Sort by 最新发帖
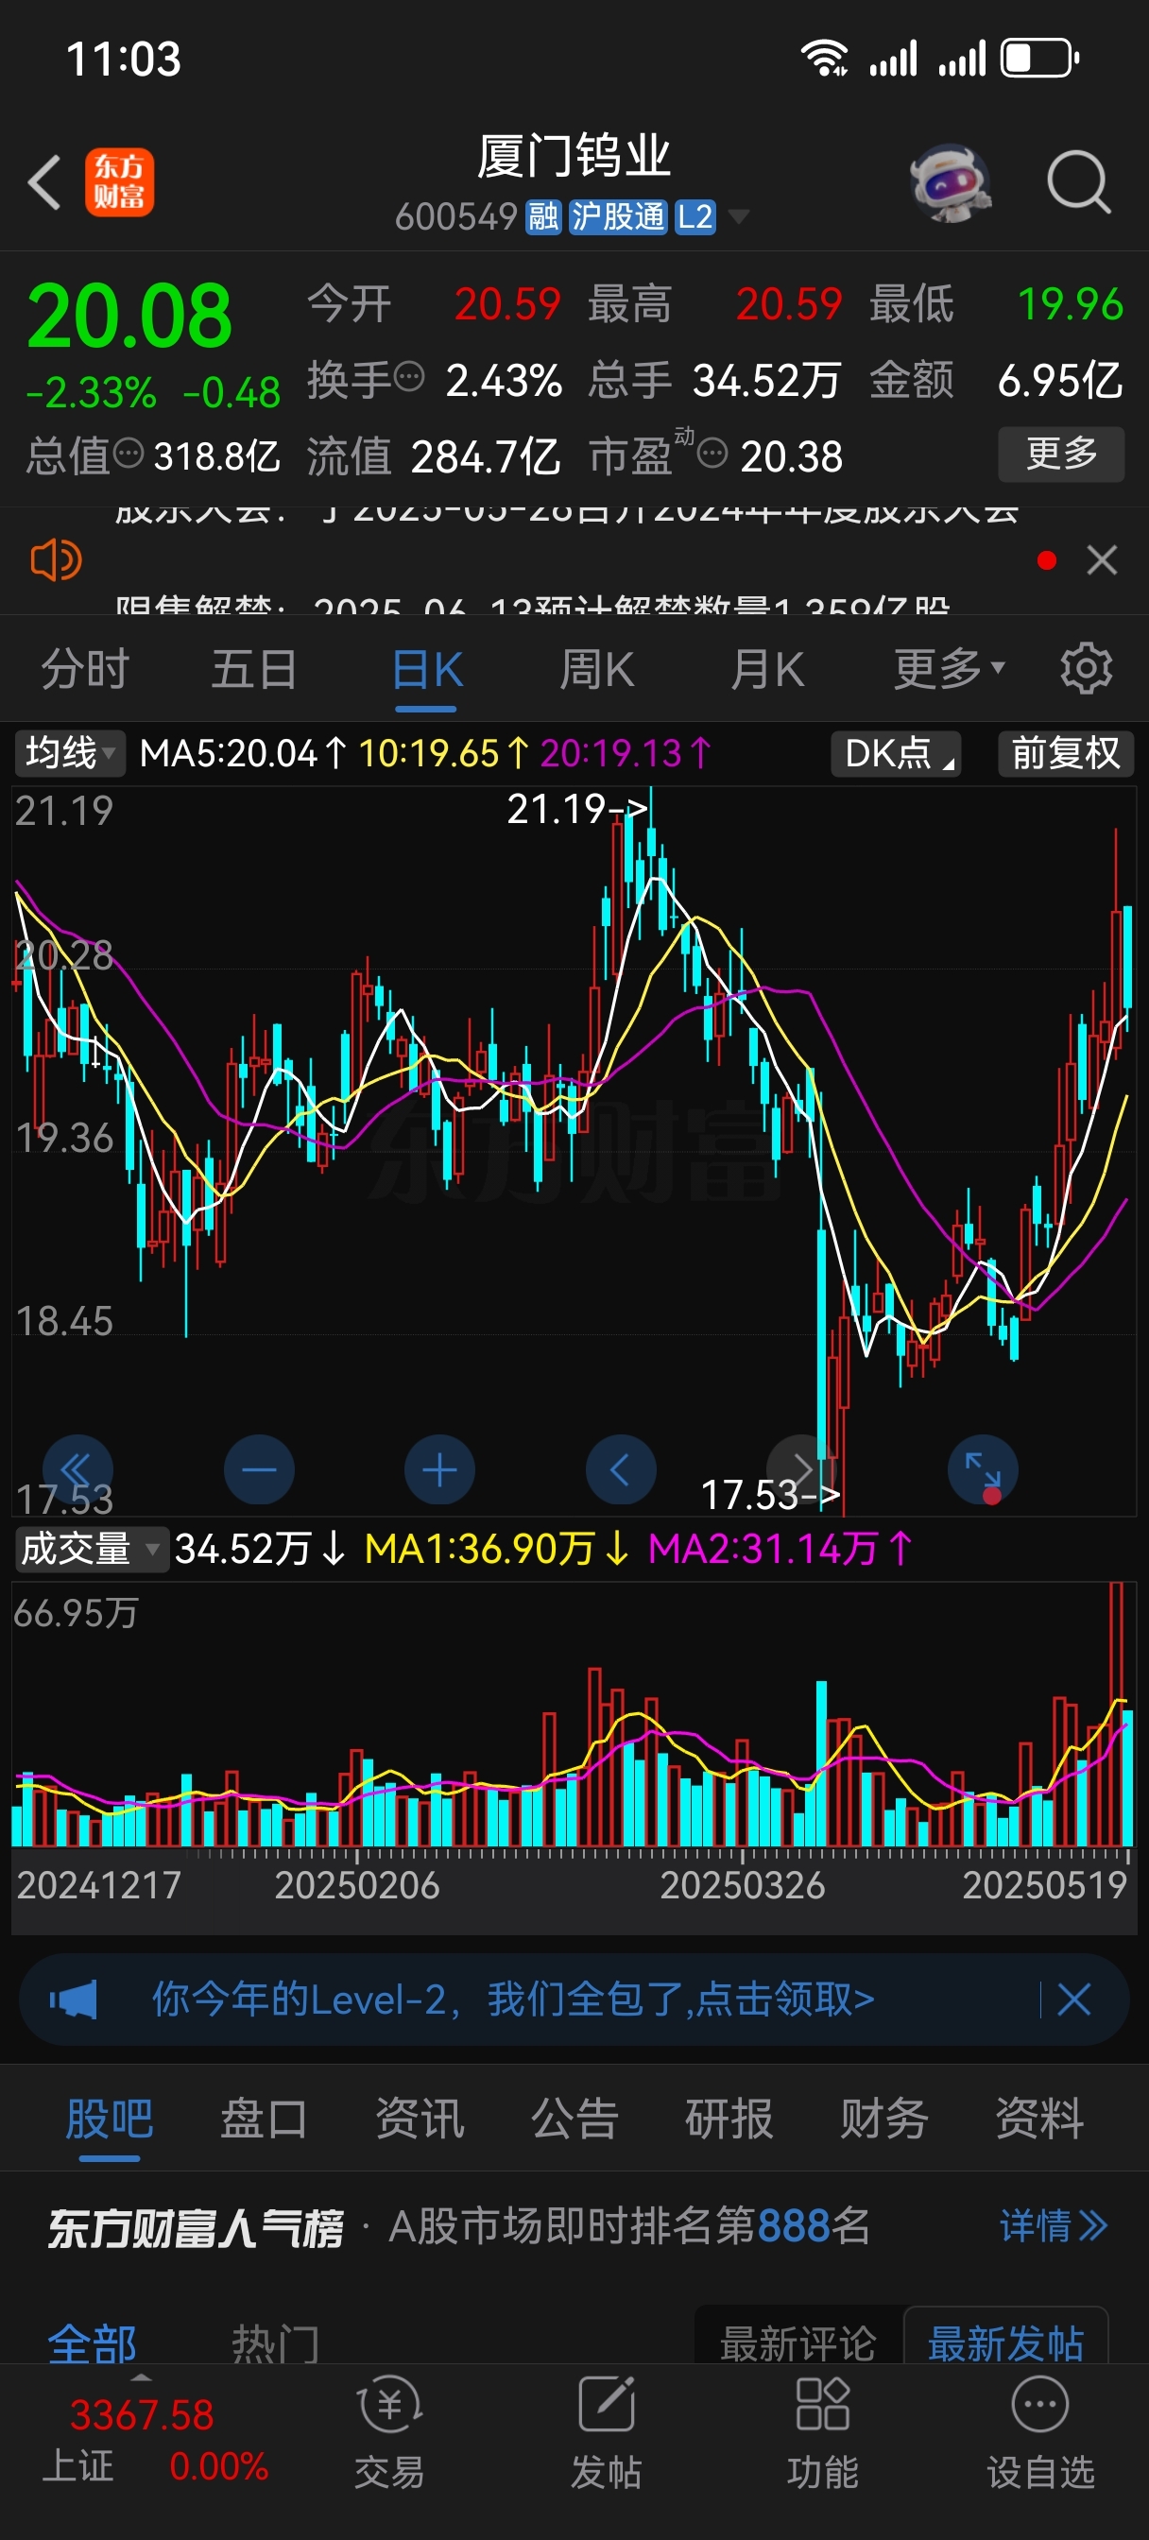The image size is (1149, 2540). pyautogui.click(x=1006, y=2342)
